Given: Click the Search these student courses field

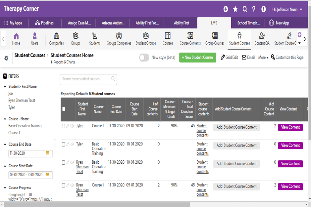Looking at the screenshot, I should point(88,79).
